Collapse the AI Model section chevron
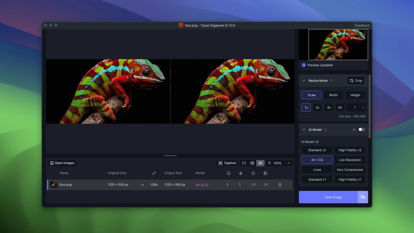 [x=304, y=130]
